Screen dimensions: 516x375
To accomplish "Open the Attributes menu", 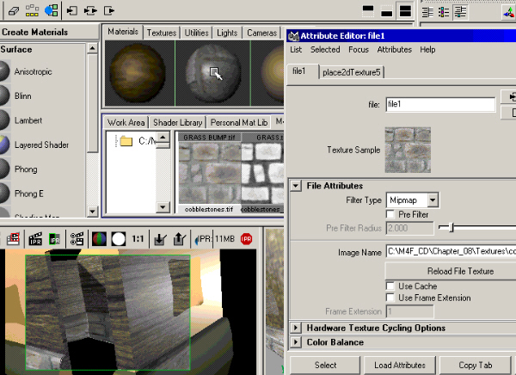I will (395, 50).
